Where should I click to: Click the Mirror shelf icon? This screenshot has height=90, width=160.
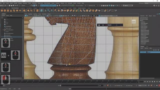click(65, 10)
